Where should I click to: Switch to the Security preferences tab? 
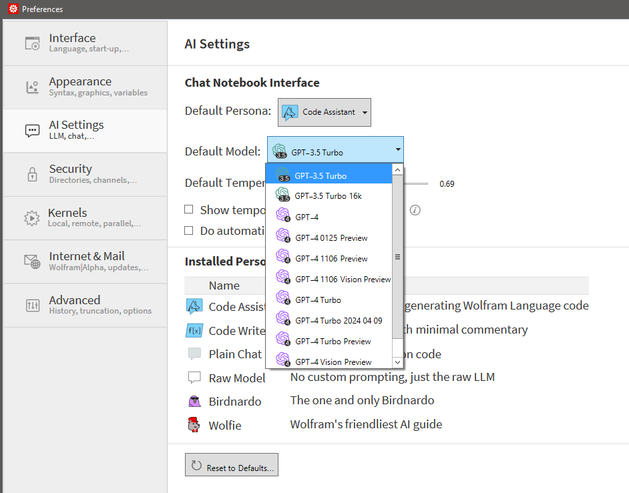[x=85, y=174]
